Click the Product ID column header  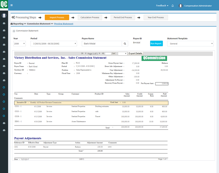pyautogui.click(x=99, y=94)
